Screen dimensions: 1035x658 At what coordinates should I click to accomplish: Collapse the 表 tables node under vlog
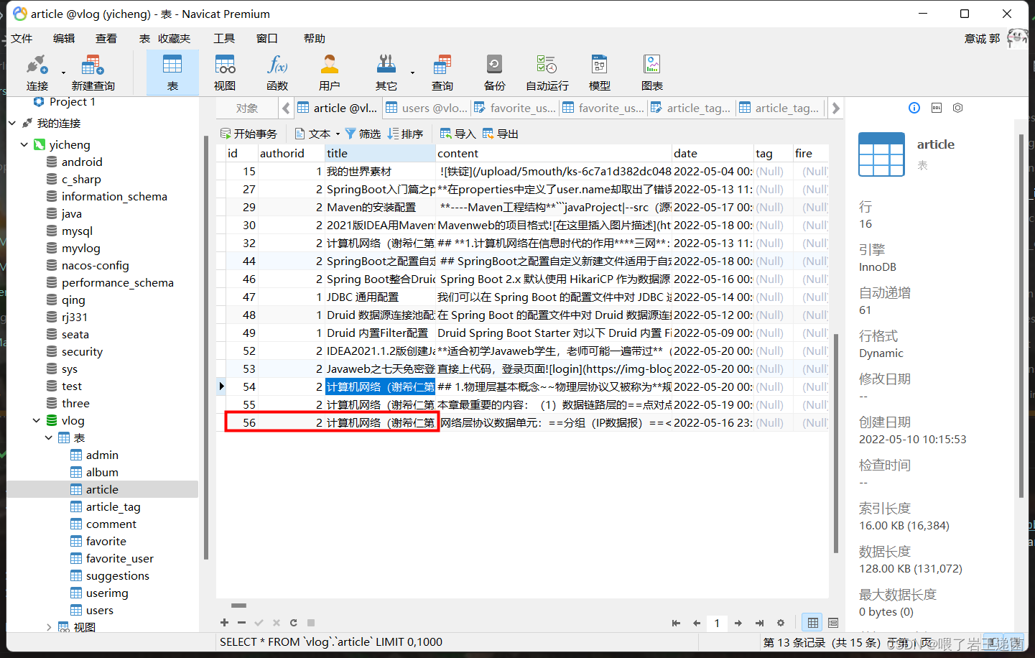48,437
